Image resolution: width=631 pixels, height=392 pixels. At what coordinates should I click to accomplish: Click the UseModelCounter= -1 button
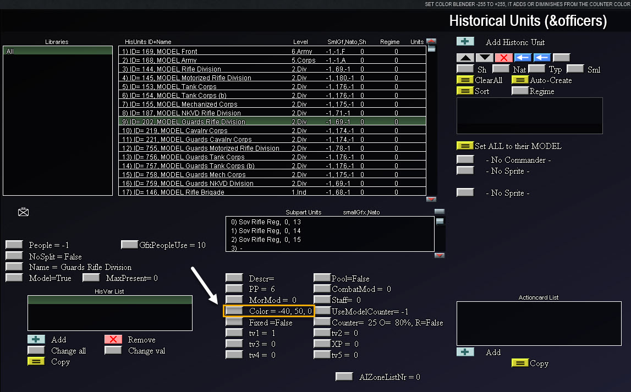[x=322, y=311]
